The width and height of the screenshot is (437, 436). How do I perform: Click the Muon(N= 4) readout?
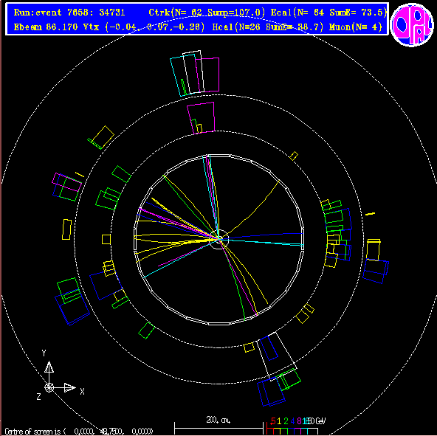pyautogui.click(x=355, y=27)
